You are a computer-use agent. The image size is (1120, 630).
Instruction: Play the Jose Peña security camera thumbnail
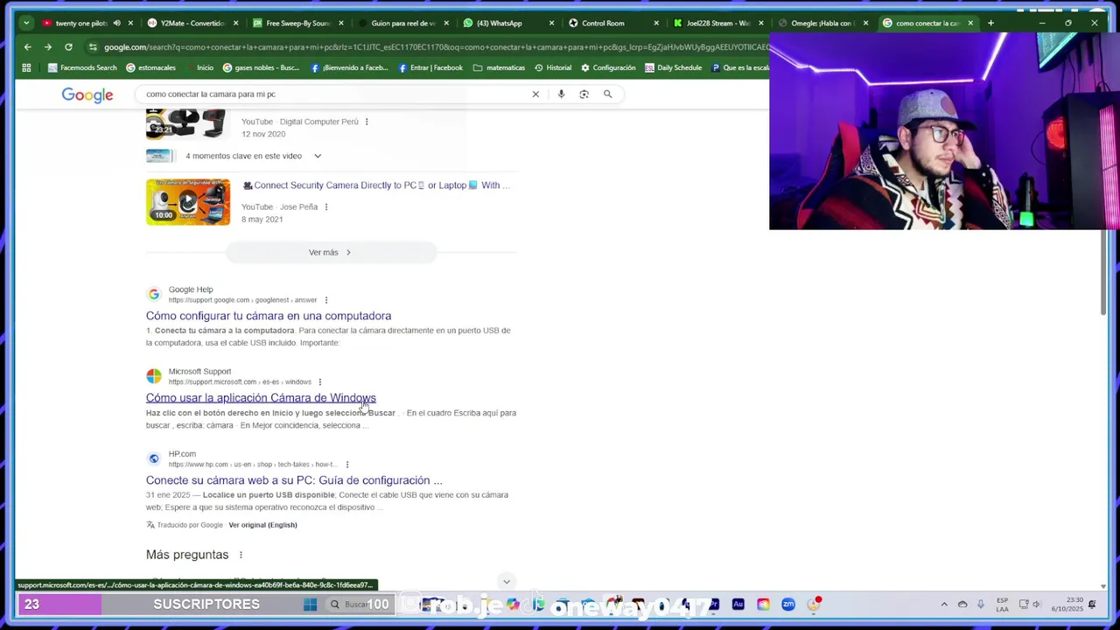coord(188,202)
